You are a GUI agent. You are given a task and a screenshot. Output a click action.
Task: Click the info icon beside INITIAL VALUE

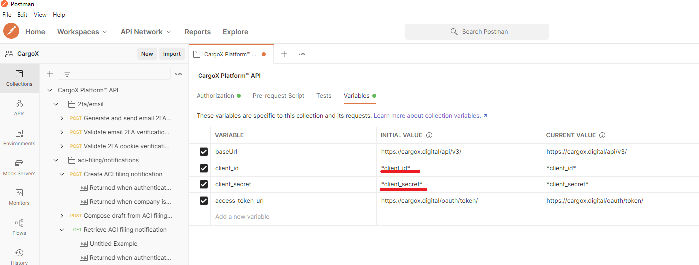(429, 135)
